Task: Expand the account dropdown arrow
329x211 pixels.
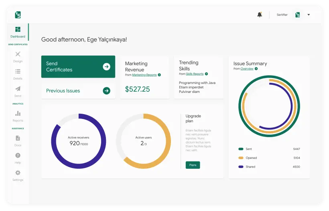Action: tap(309, 15)
